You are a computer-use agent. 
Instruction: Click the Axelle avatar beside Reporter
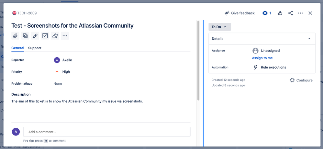(57, 60)
